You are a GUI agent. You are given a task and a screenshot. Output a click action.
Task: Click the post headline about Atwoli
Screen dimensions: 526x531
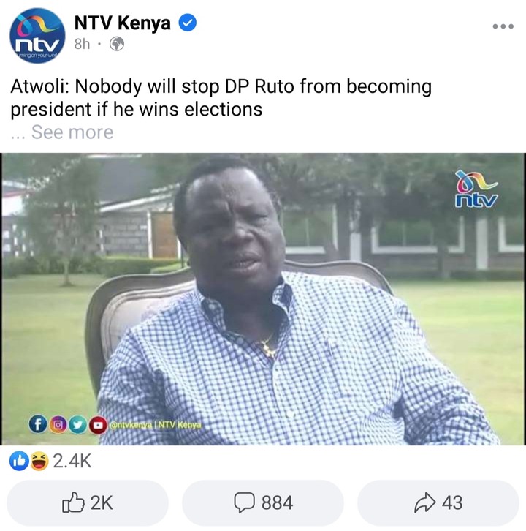click(x=221, y=97)
